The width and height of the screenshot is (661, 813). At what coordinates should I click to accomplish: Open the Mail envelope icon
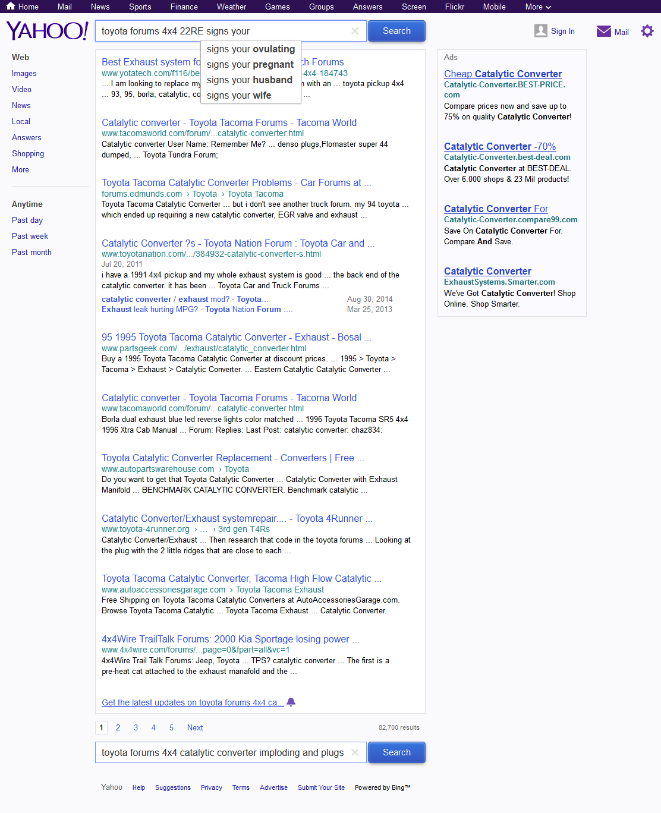(x=604, y=31)
